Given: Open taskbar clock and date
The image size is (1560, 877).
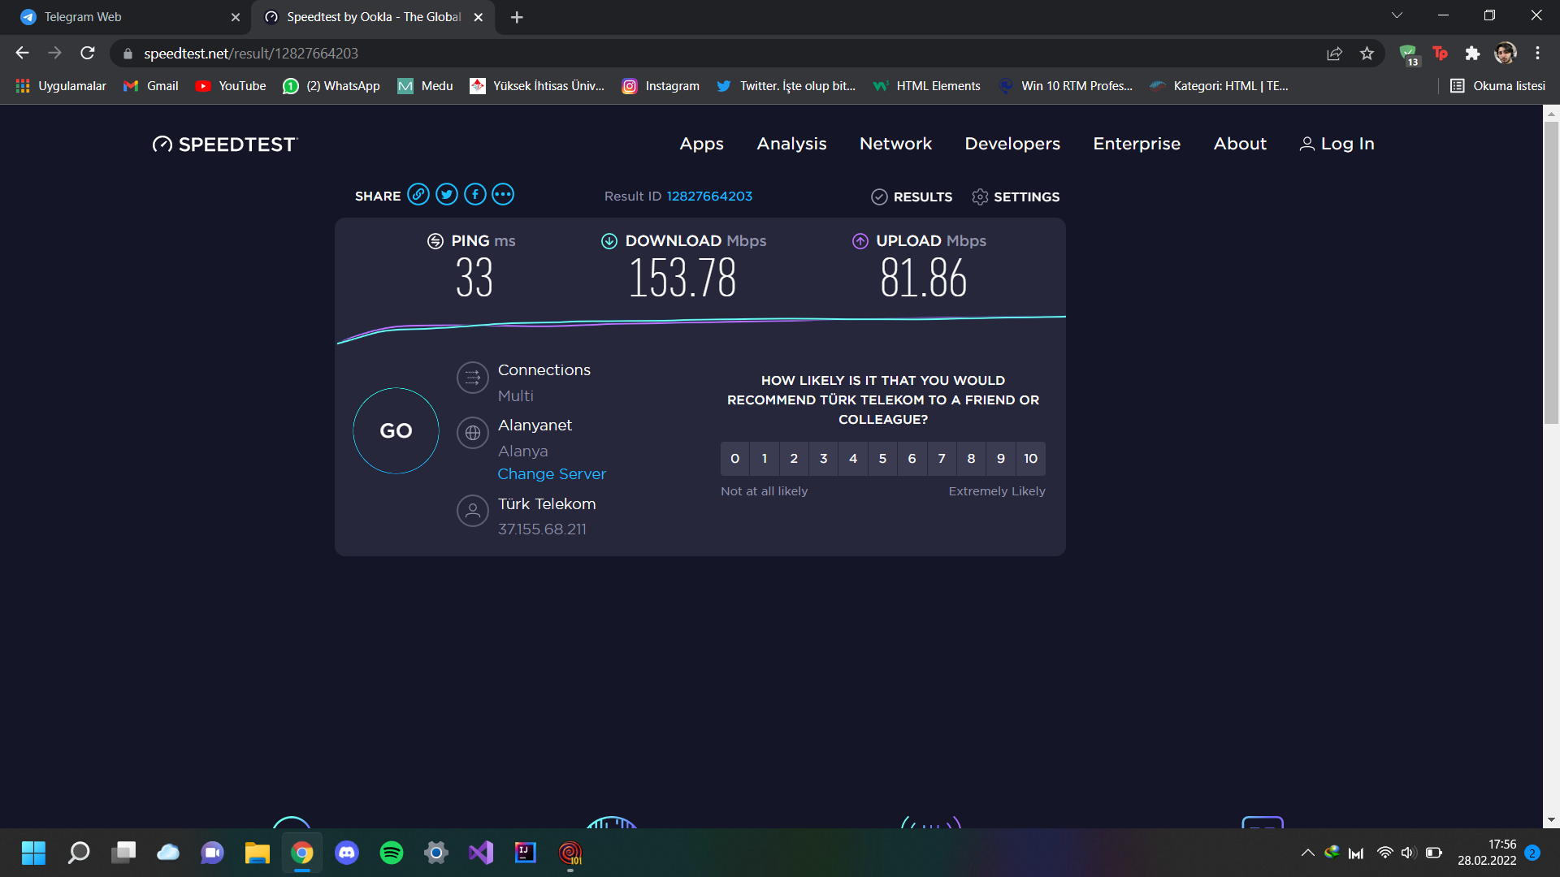Looking at the screenshot, I should click(x=1487, y=853).
